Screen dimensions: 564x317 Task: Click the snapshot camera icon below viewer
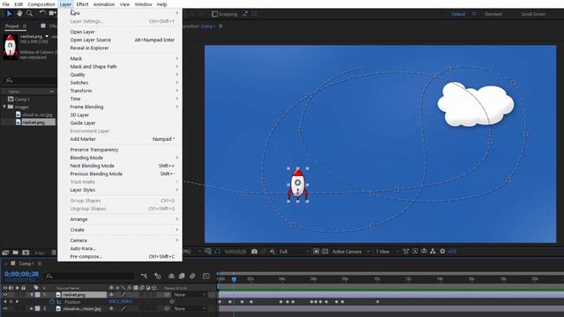[255, 251]
